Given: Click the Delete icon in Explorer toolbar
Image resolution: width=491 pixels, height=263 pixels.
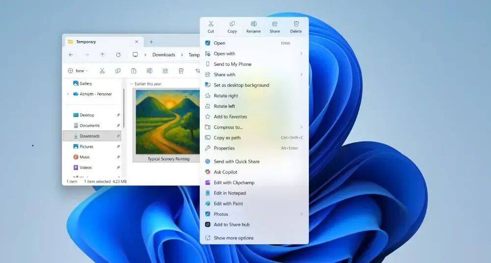Looking at the screenshot, I should point(181,71).
